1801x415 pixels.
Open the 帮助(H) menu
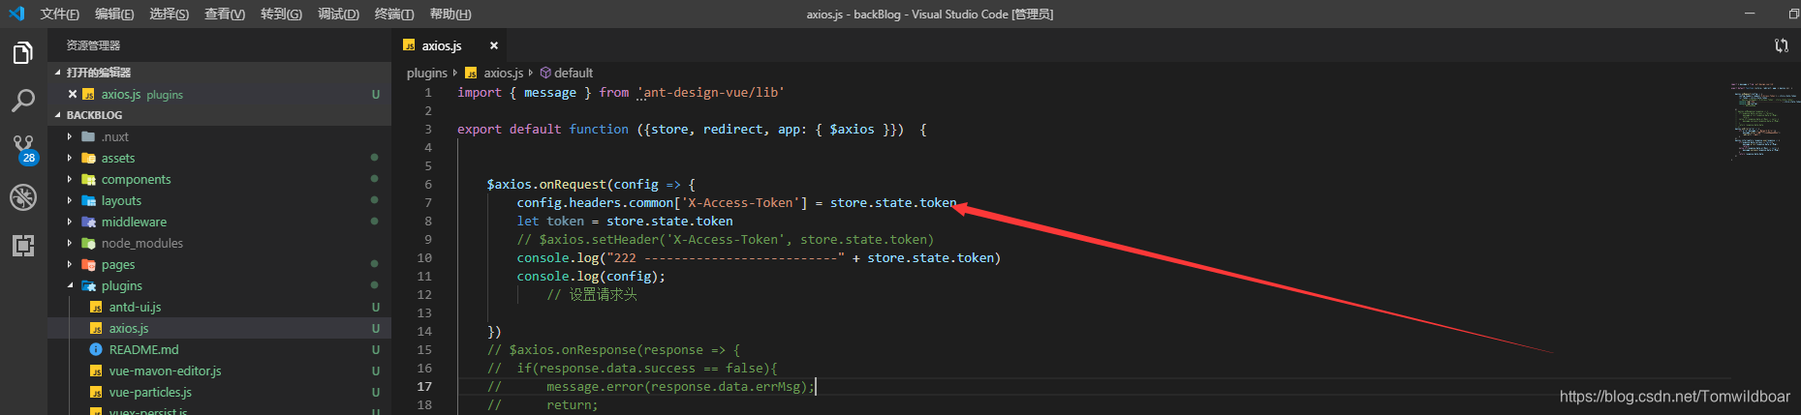450,14
